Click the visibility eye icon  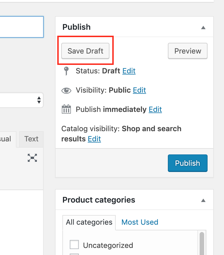click(66, 91)
